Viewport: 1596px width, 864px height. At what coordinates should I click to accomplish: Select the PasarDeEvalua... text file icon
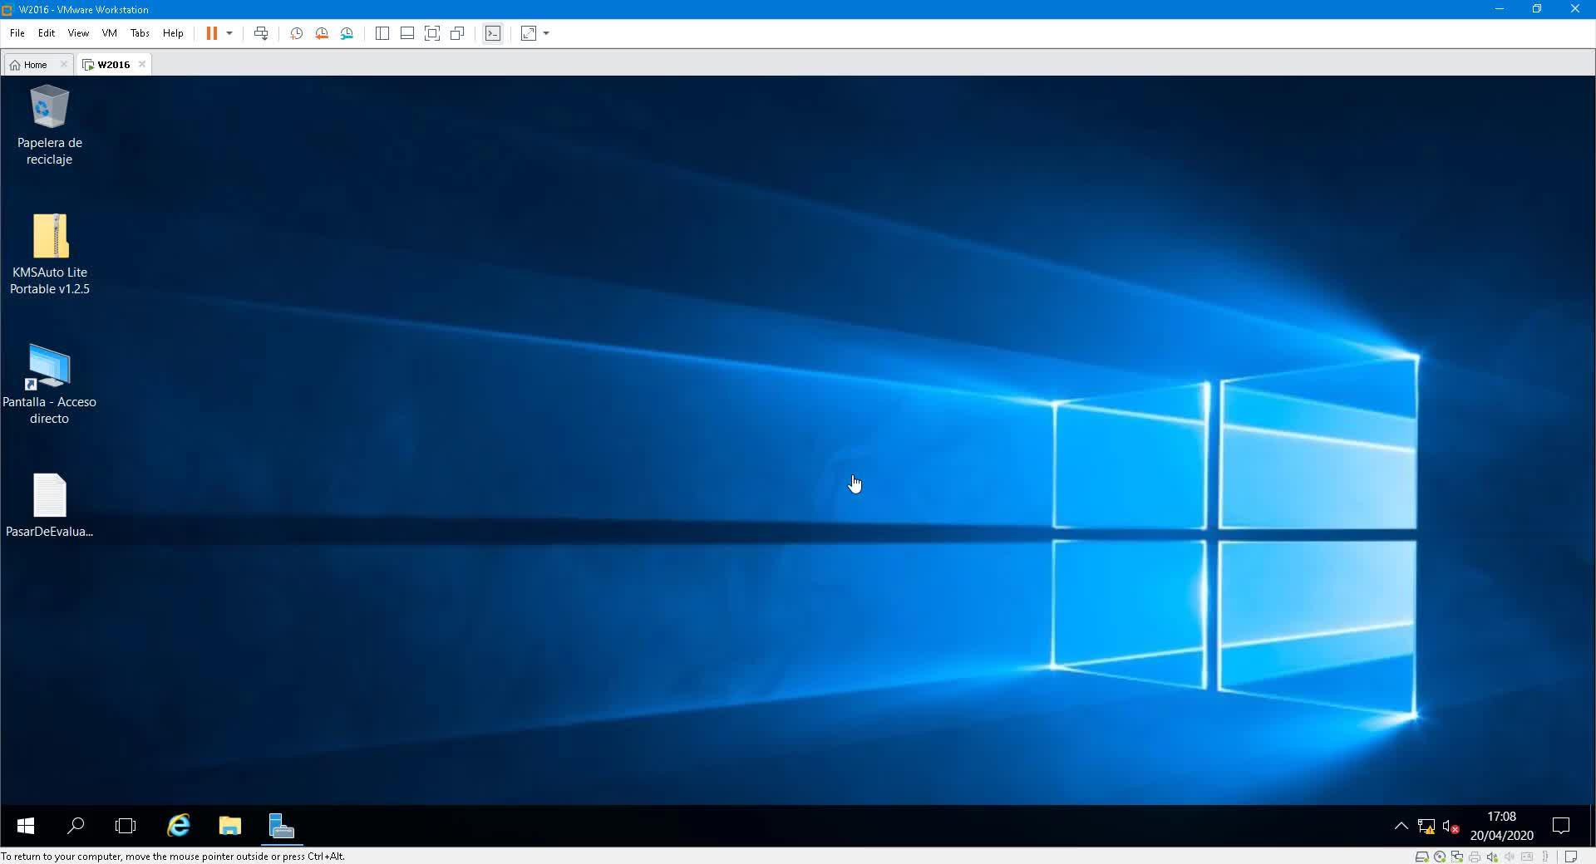[50, 506]
